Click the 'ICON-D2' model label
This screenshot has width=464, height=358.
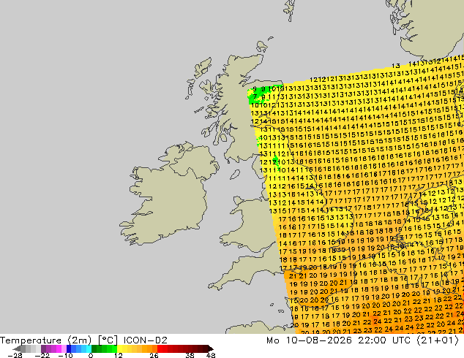coord(146,340)
